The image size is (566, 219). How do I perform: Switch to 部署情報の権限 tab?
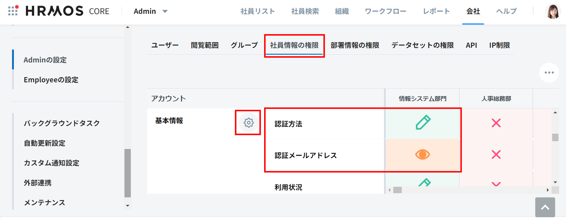[x=355, y=45]
